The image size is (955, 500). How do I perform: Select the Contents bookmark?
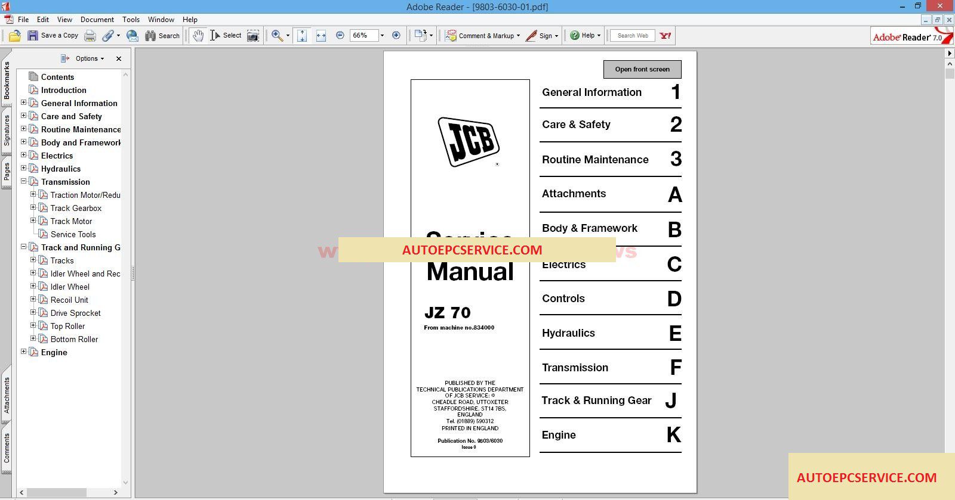57,77
